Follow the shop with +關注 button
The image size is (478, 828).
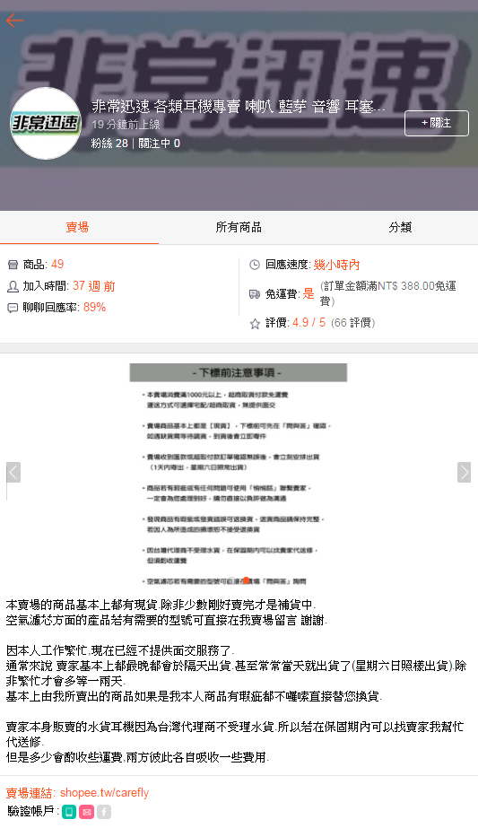pyautogui.click(x=436, y=123)
